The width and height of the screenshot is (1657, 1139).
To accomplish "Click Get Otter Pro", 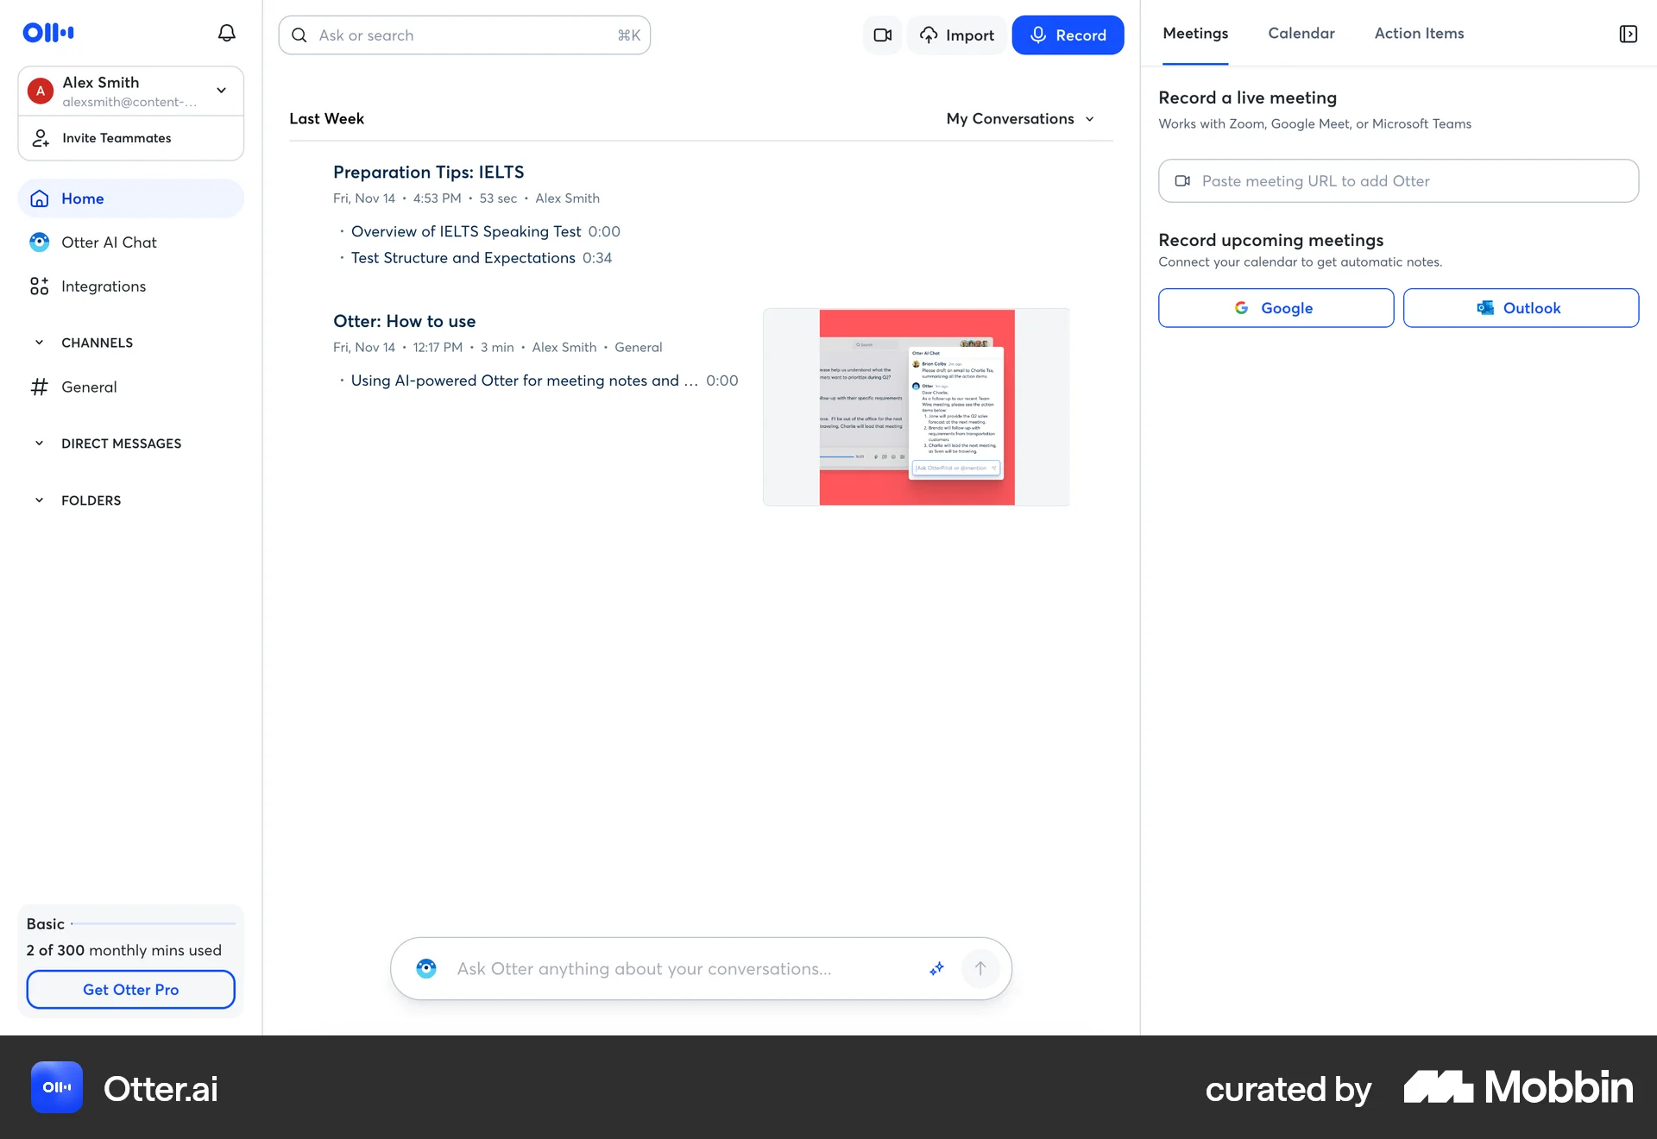I will pos(131,990).
